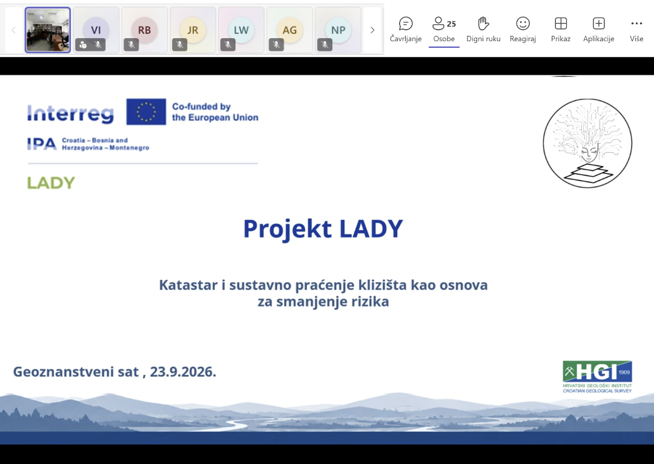The image size is (654, 464).
Task: Open the Osobe participants list
Action: pos(444,30)
